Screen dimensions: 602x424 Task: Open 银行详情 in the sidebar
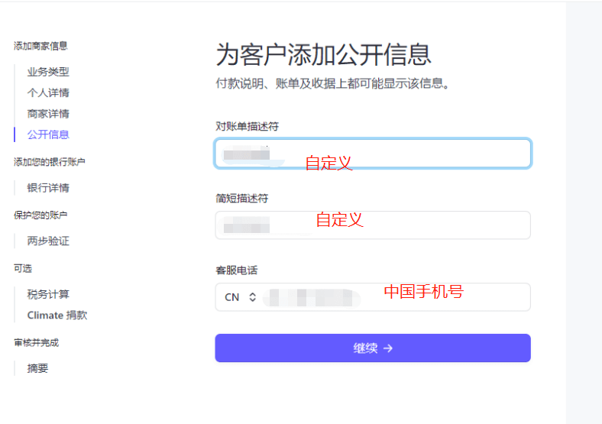point(48,188)
